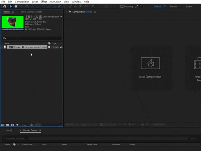
Task: Select the Selection arrow tool
Action: point(11,6)
